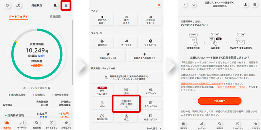This screenshot has width=261, height=130.
Task: Tap the refresh icon on the 資産状況 screen
Action: [7, 5]
